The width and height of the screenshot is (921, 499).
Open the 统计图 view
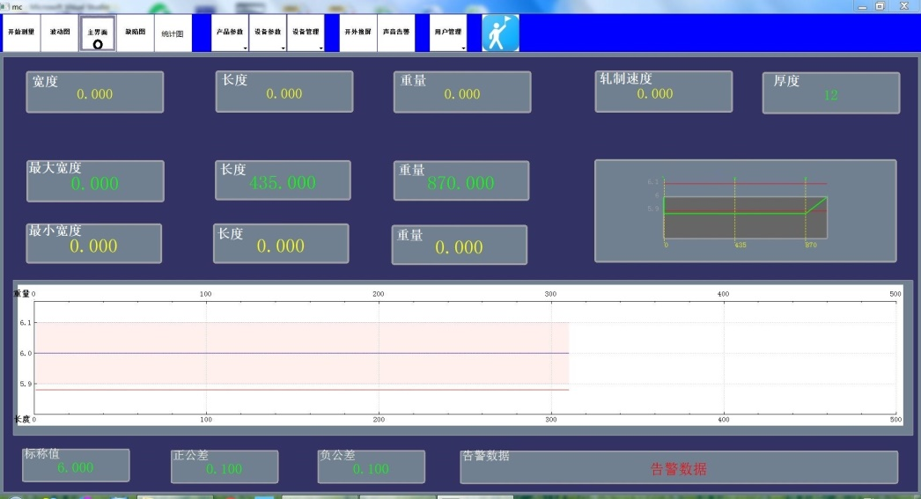point(173,33)
